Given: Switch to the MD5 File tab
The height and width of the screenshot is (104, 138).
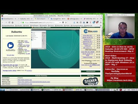Looking at the screenshot, I should (x=91, y=19).
